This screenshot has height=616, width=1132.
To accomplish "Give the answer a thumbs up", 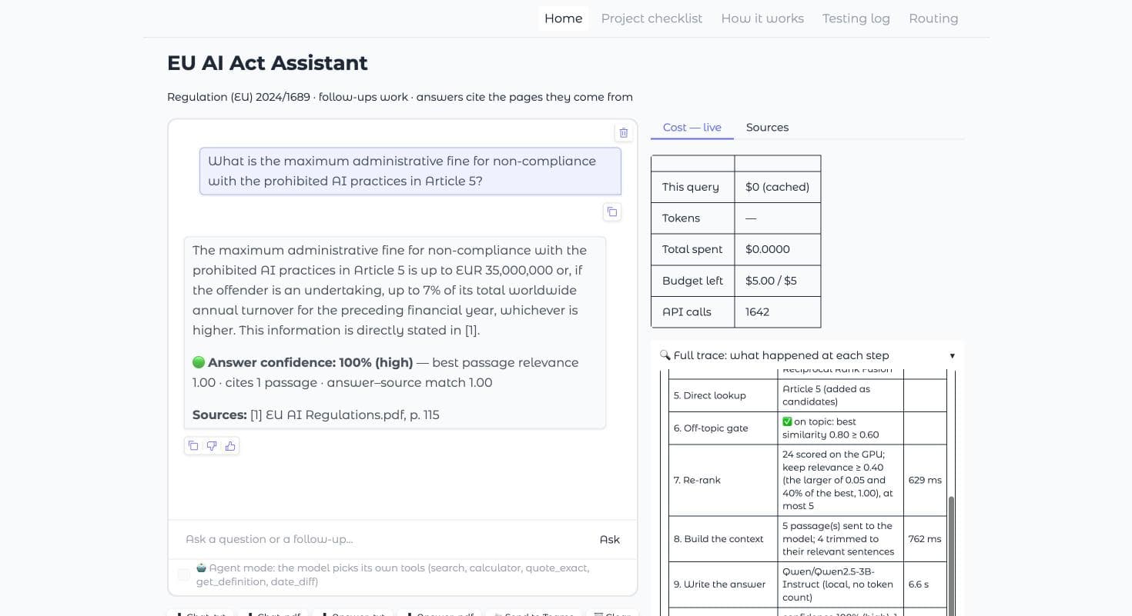I will [x=230, y=445].
